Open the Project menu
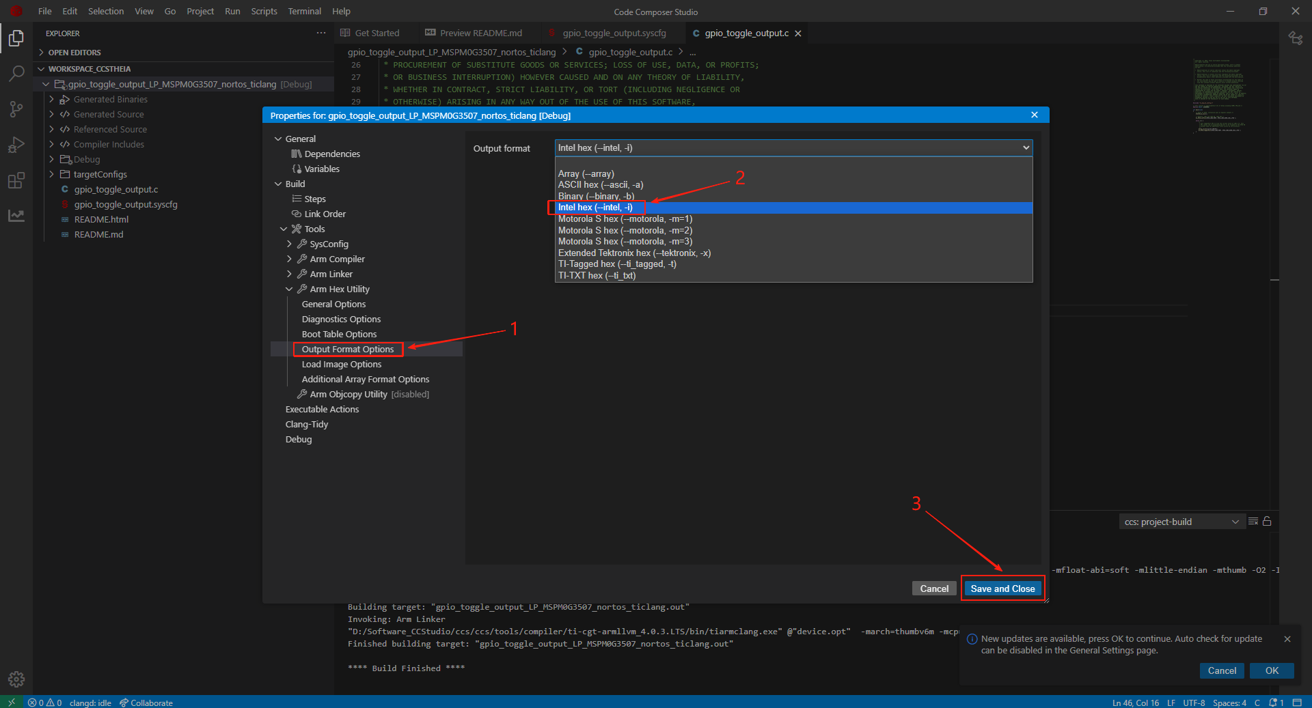Image resolution: width=1312 pixels, height=708 pixels. pos(200,11)
